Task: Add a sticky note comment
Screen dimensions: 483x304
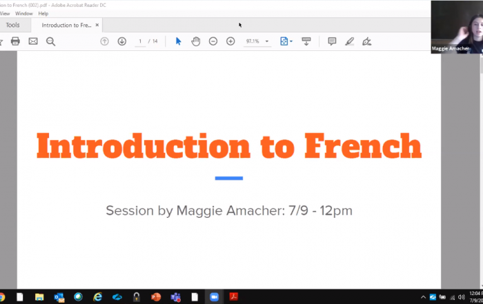Action: (x=332, y=41)
